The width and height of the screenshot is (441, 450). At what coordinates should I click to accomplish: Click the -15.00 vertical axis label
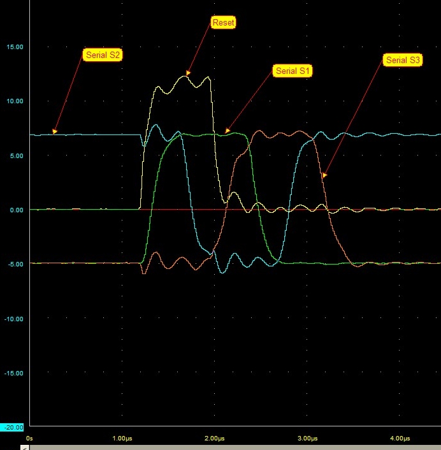pos(13,373)
